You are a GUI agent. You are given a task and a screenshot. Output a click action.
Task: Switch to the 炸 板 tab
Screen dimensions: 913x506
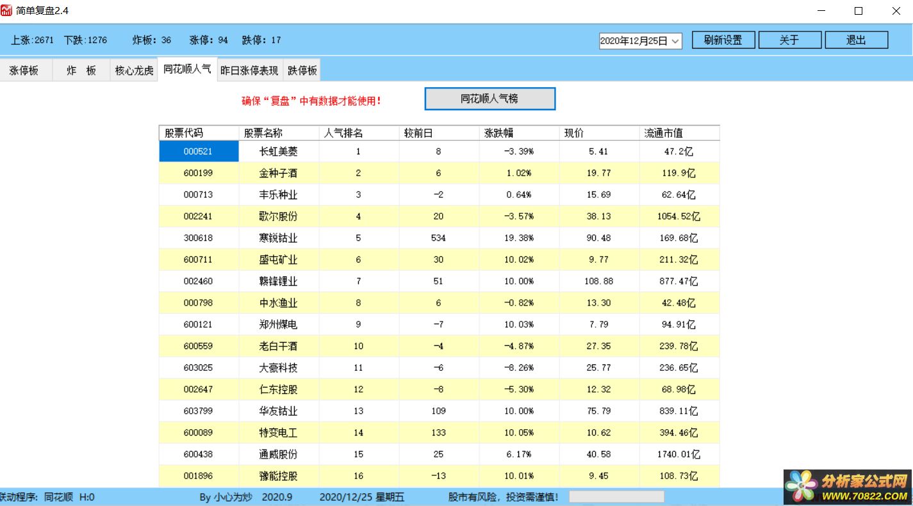point(81,70)
